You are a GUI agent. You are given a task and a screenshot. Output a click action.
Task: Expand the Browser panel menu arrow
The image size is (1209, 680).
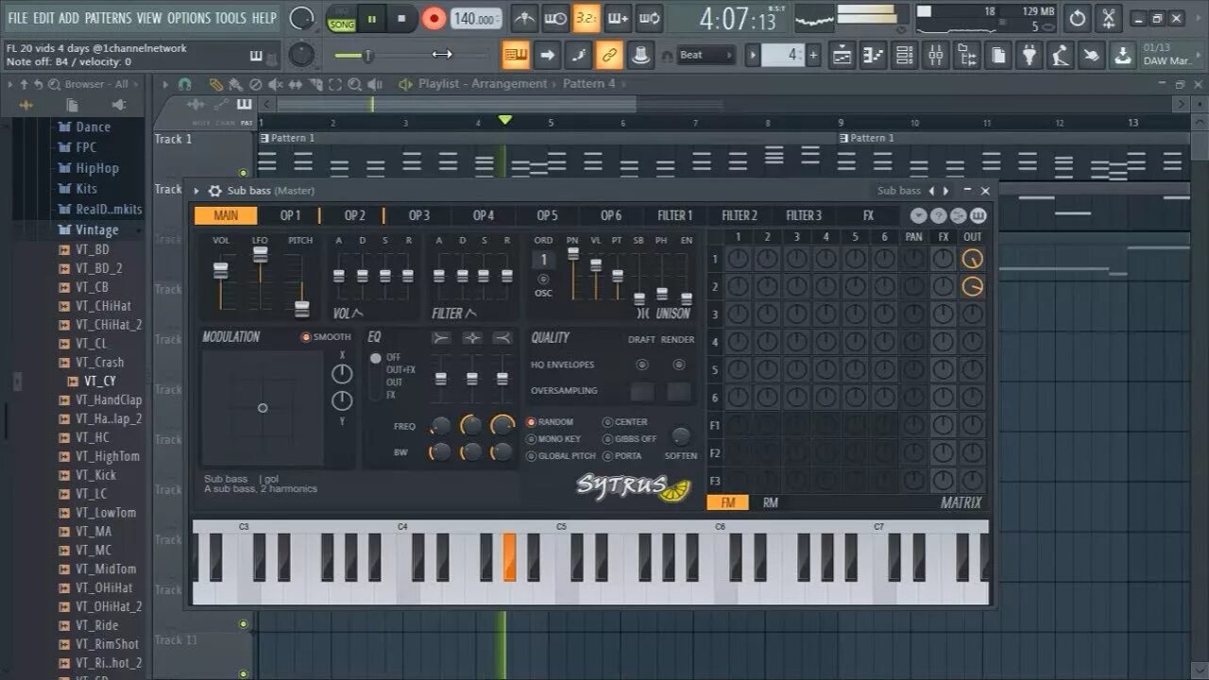[10, 84]
